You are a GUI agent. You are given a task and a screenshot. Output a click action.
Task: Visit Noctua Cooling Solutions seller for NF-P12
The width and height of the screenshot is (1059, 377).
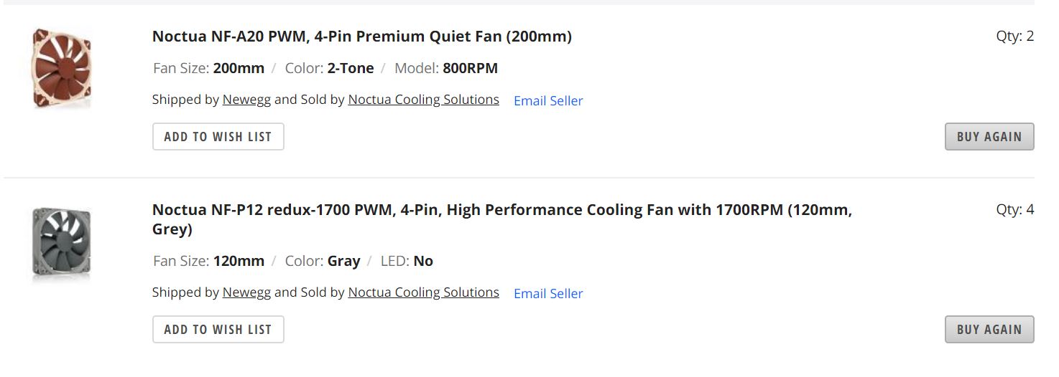pos(423,292)
